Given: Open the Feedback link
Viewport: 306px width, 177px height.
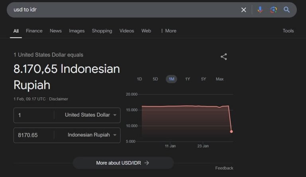Looking at the screenshot, I should (224, 168).
